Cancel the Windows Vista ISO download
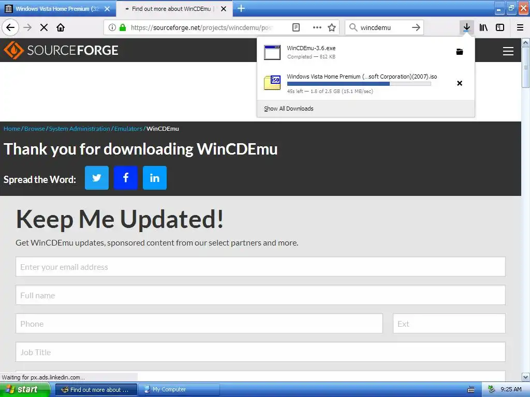530x397 pixels. pos(460,83)
